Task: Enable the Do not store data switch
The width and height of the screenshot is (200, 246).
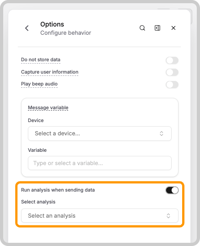Action: coord(172,60)
